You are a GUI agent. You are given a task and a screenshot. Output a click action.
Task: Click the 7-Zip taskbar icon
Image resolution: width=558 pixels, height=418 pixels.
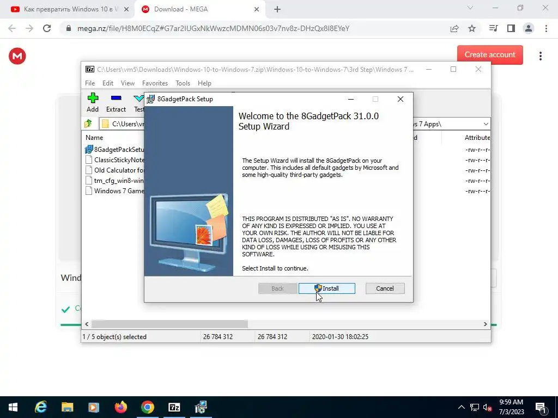(174, 407)
